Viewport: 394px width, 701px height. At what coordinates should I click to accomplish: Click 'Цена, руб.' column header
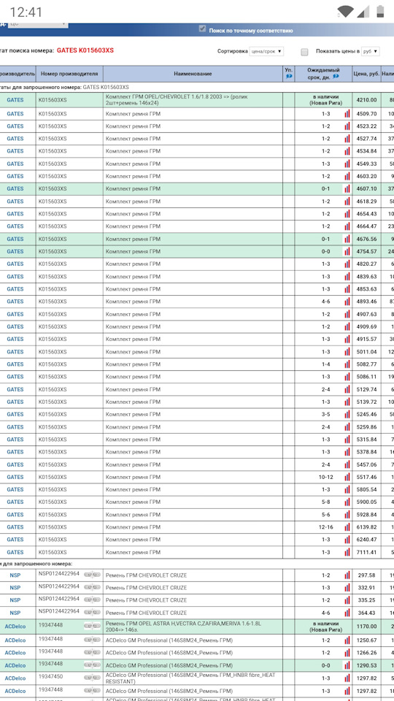tap(366, 74)
